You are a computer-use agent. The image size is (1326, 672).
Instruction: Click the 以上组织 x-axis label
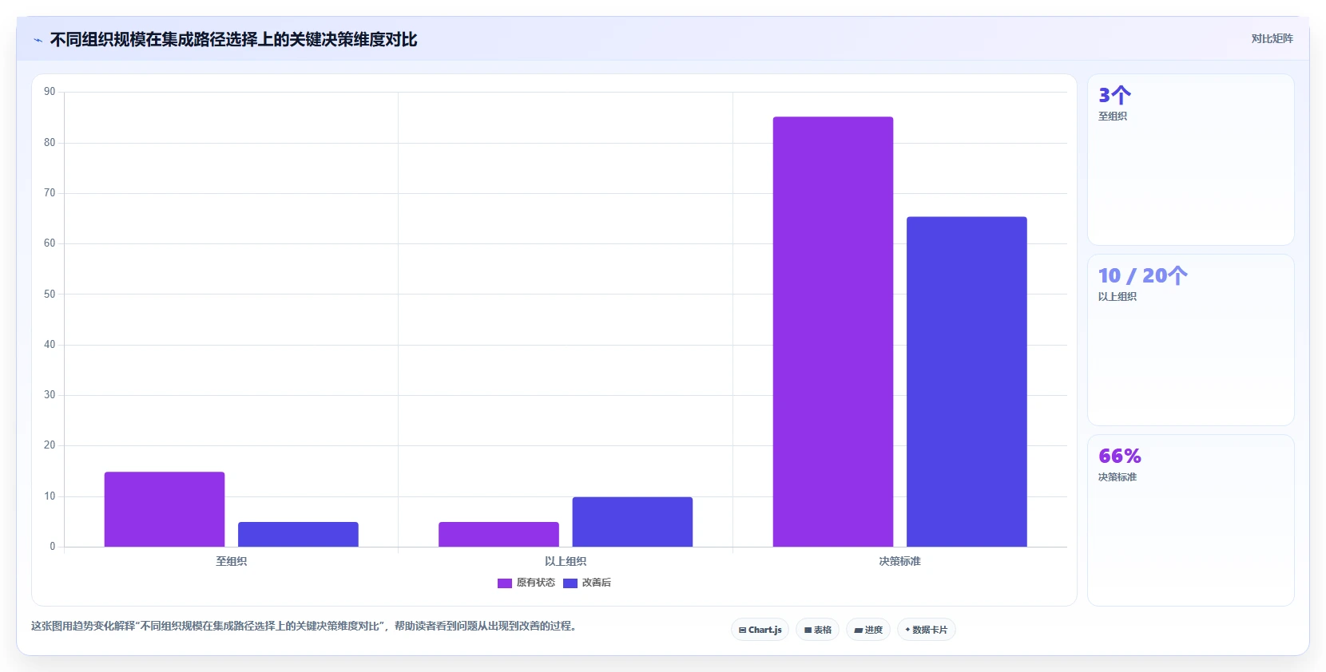pyautogui.click(x=566, y=562)
